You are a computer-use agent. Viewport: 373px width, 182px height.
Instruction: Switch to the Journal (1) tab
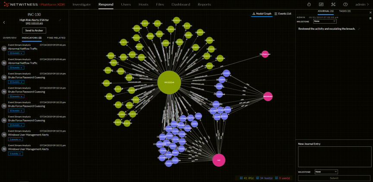click(x=326, y=11)
